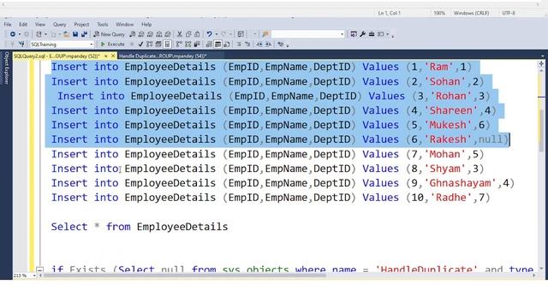The height and width of the screenshot is (308, 548).
Task: Open the Help menu
Action: click(x=146, y=25)
